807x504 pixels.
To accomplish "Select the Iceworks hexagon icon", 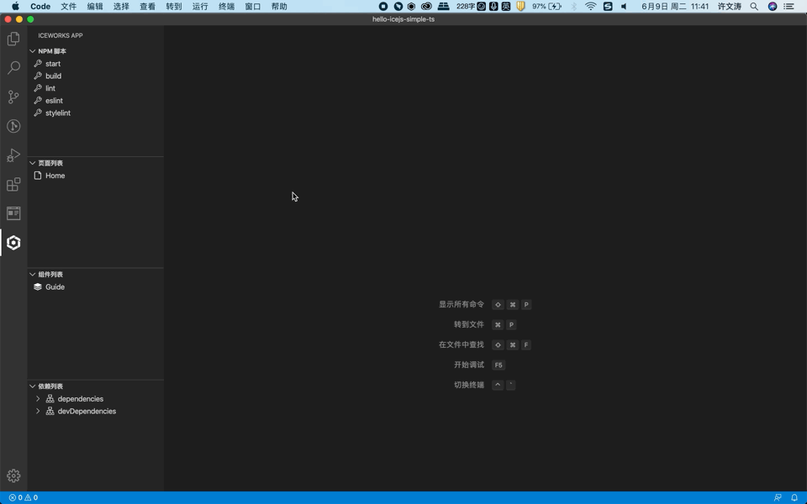I will tap(13, 242).
